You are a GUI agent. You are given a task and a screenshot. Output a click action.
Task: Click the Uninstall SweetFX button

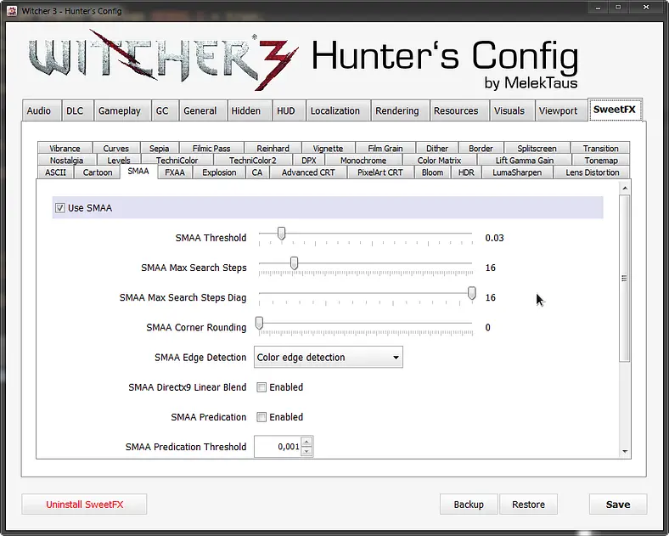click(x=85, y=505)
